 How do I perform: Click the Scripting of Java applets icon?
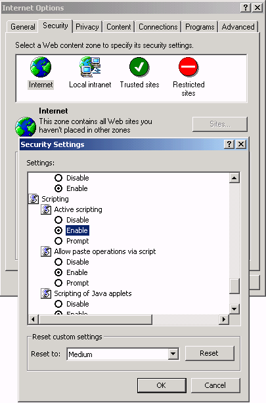tap(46, 293)
